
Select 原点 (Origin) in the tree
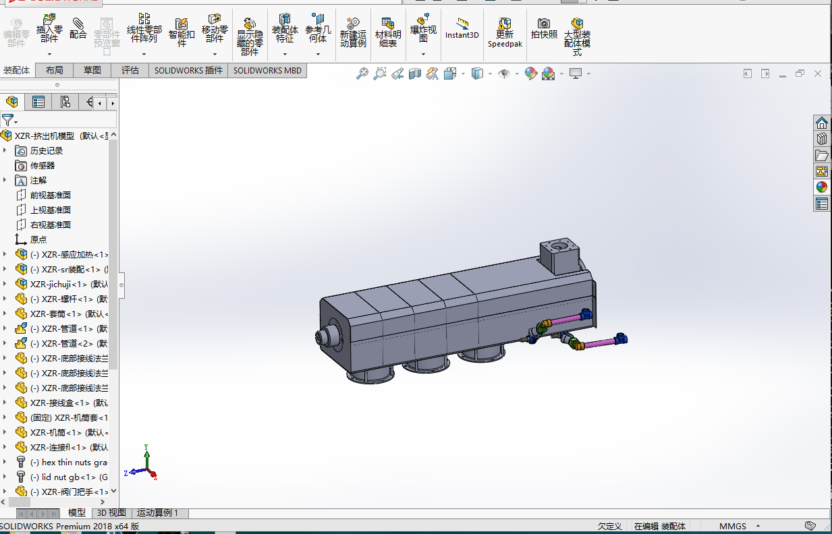[x=38, y=239]
